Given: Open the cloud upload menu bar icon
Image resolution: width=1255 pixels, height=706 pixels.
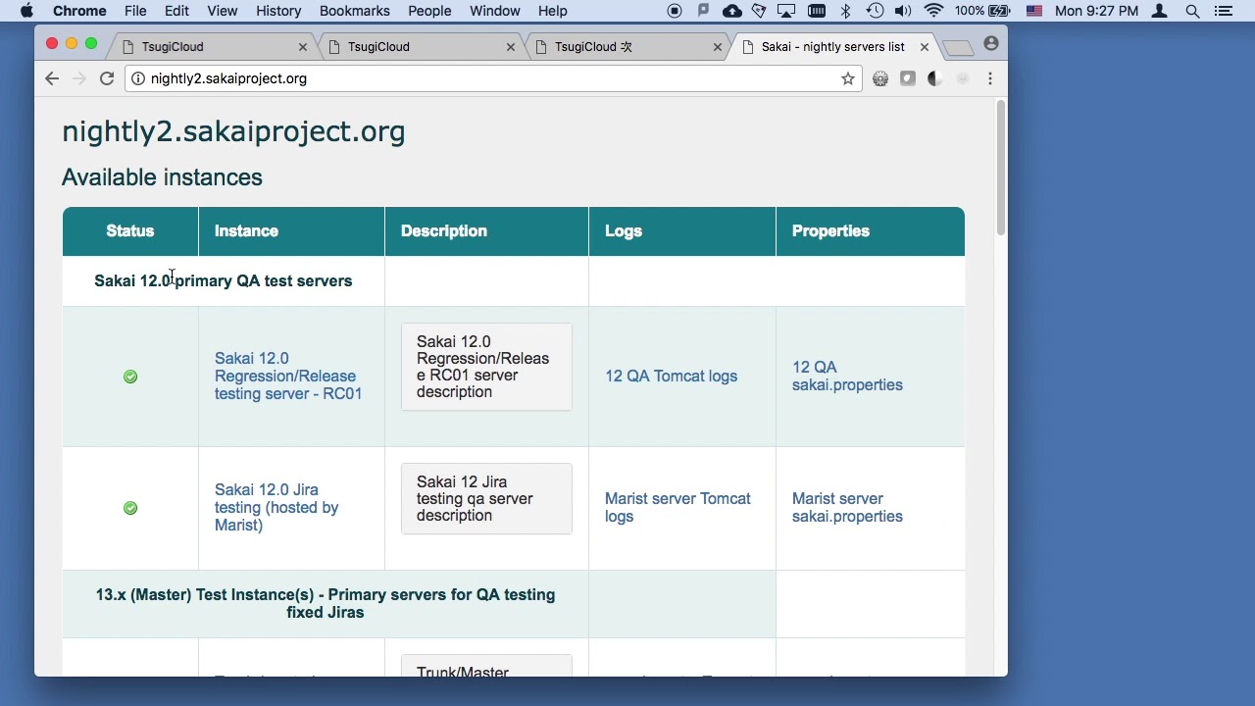Looking at the screenshot, I should [x=732, y=11].
